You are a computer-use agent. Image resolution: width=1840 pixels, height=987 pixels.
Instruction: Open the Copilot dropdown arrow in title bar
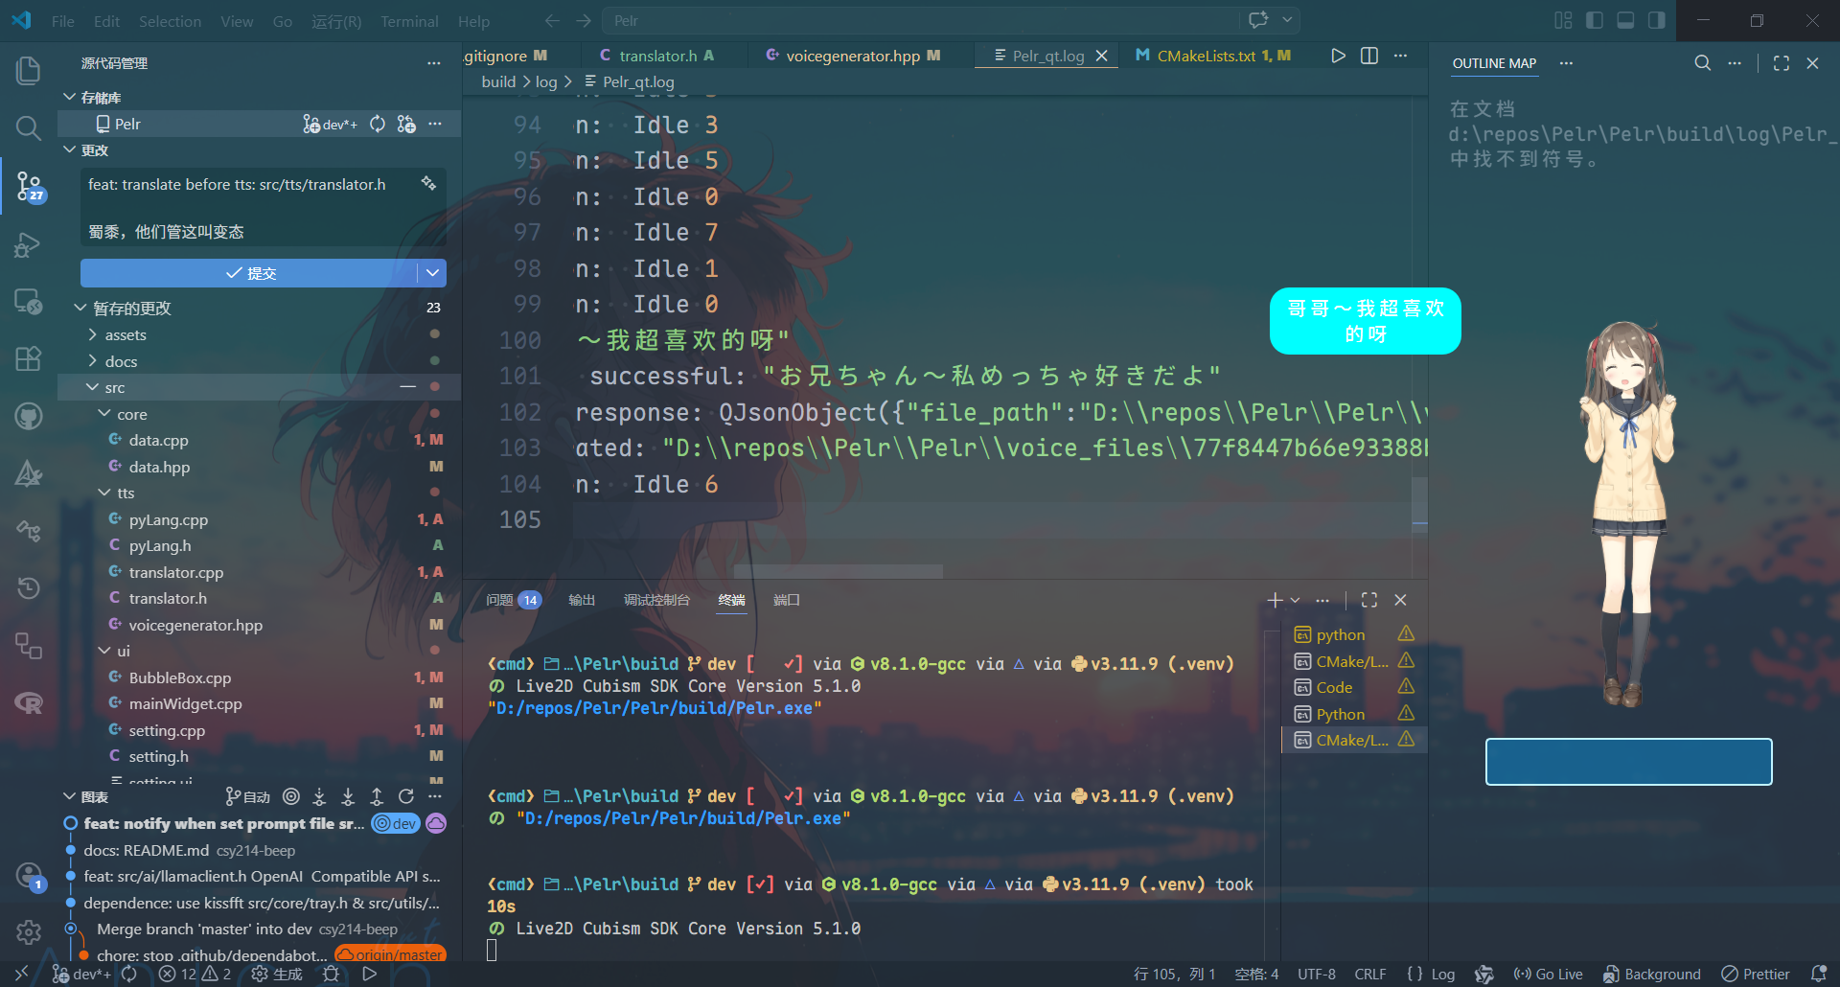pos(1287,20)
